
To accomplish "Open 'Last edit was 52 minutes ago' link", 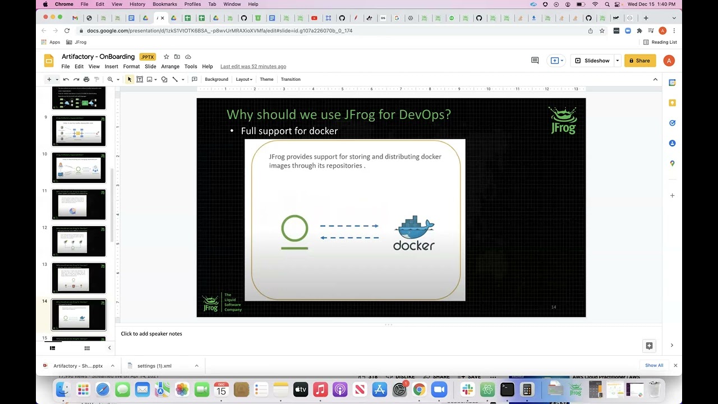I will (x=253, y=66).
